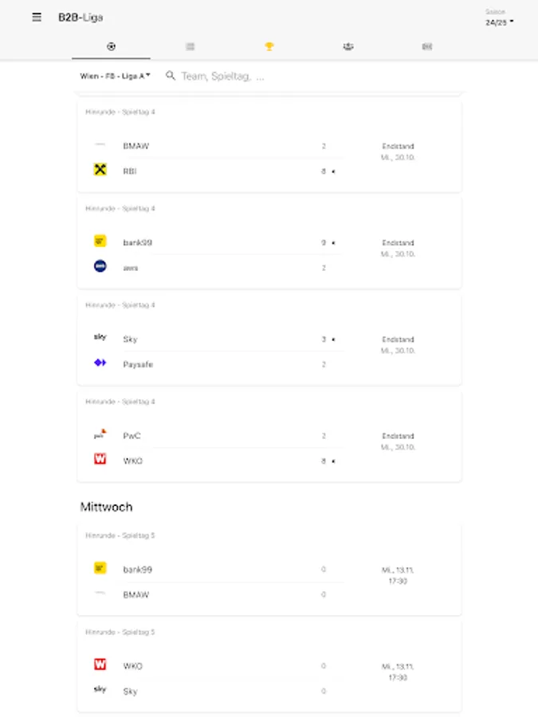The height and width of the screenshot is (717, 538).
Task: Open the league table list icon
Action: [x=190, y=47]
